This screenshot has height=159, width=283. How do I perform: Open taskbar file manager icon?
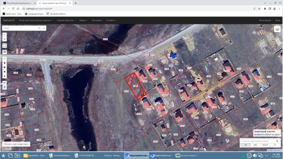click(x=17, y=155)
